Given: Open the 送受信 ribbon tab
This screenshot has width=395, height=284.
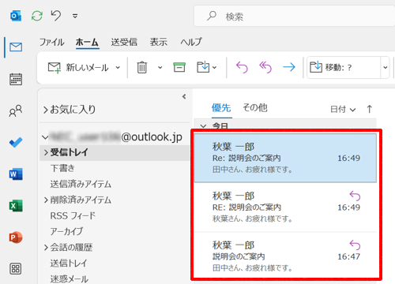Looking at the screenshot, I should coord(124,42).
